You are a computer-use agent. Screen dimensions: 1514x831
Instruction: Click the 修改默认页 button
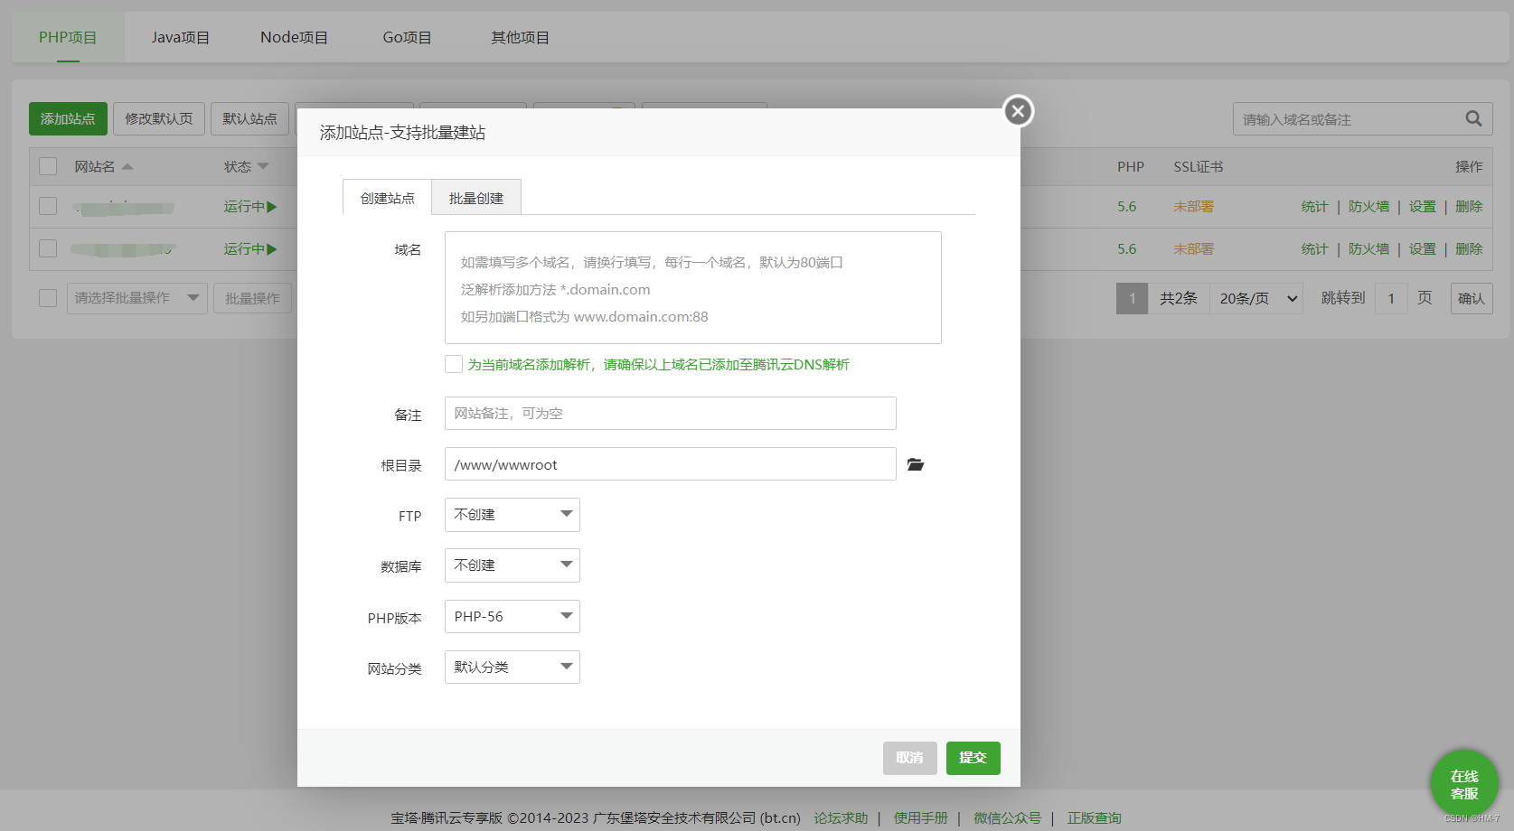[x=159, y=118]
